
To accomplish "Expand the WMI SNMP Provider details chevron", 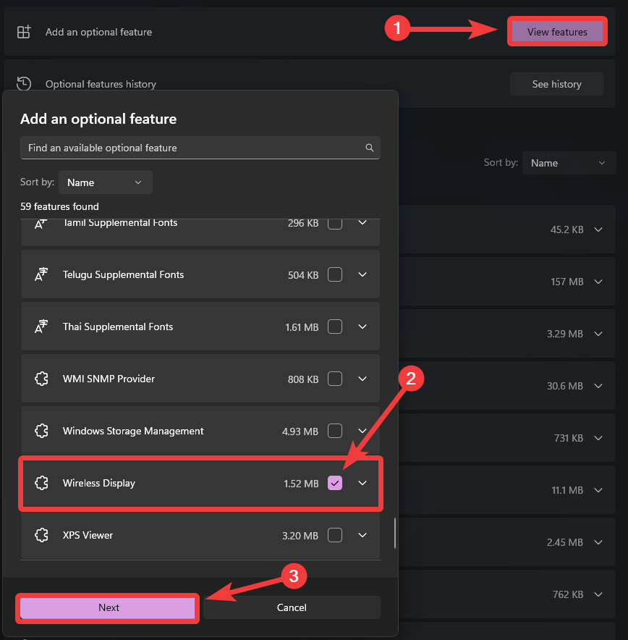I will (x=362, y=379).
